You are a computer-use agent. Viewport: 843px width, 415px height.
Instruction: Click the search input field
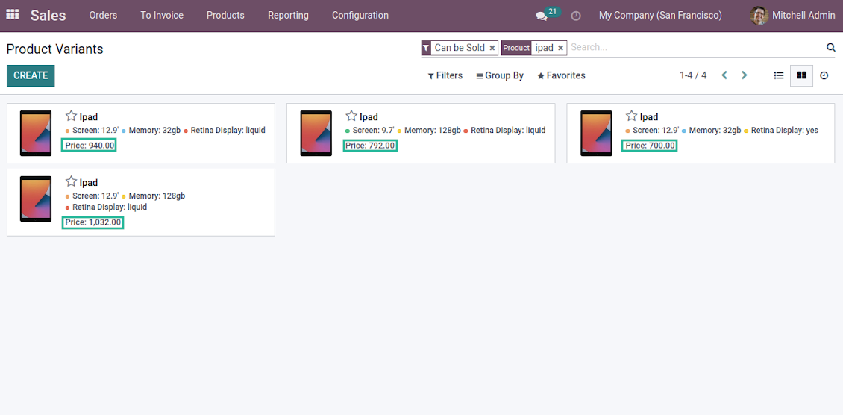[x=696, y=47]
